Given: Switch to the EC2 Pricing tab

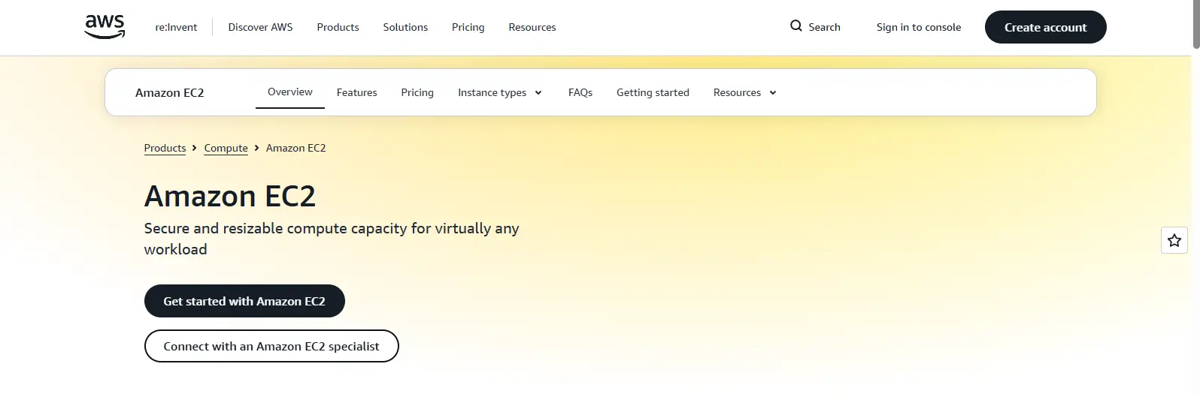Looking at the screenshot, I should [x=417, y=93].
